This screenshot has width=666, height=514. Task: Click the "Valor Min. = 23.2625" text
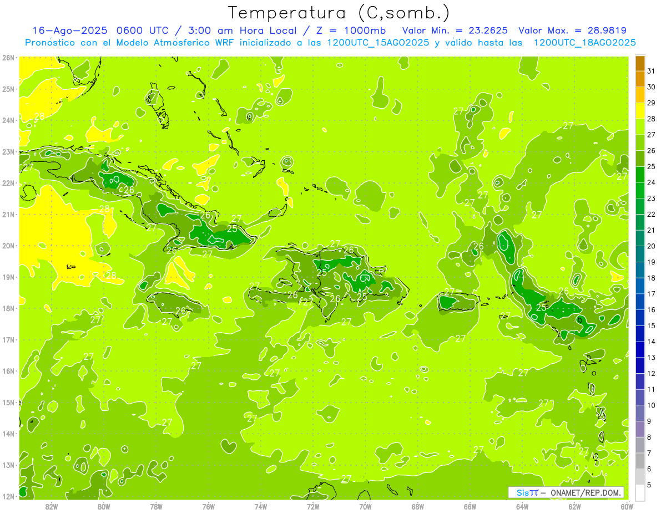tap(456, 30)
